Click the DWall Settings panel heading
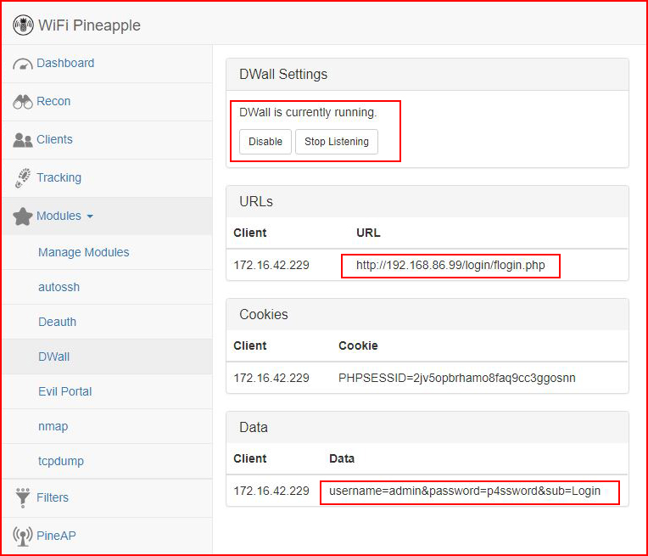648x556 pixels. pyautogui.click(x=283, y=74)
